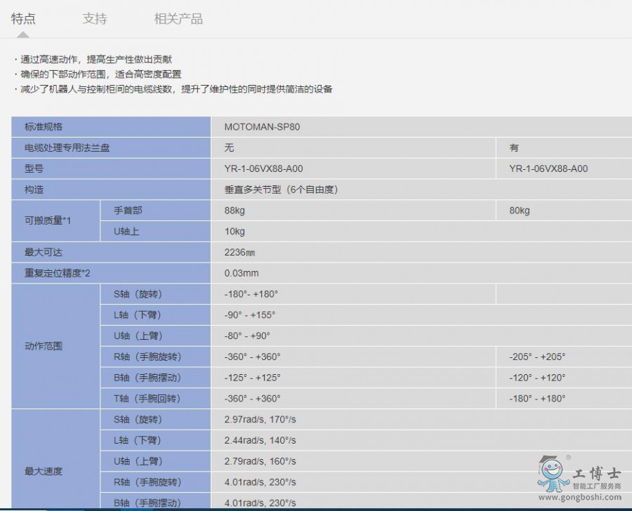632x511 pixels.
Task: Select the 无 cell in flange row
Action: pyautogui.click(x=353, y=148)
